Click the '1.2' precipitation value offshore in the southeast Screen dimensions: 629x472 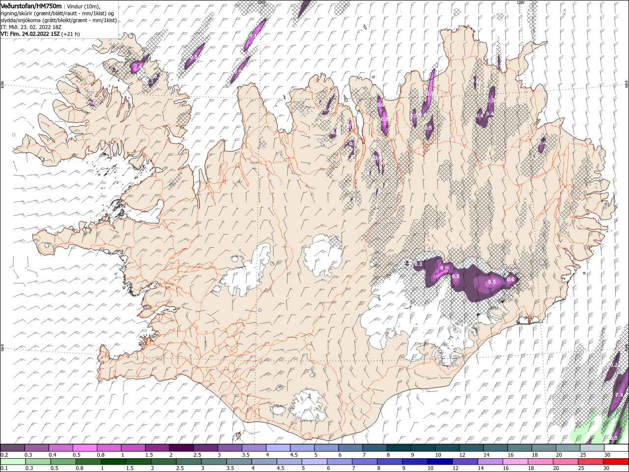614,365
